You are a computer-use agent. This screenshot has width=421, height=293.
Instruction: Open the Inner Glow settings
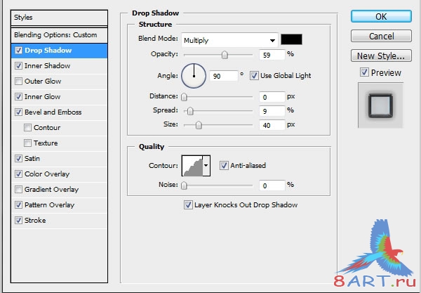pos(42,96)
